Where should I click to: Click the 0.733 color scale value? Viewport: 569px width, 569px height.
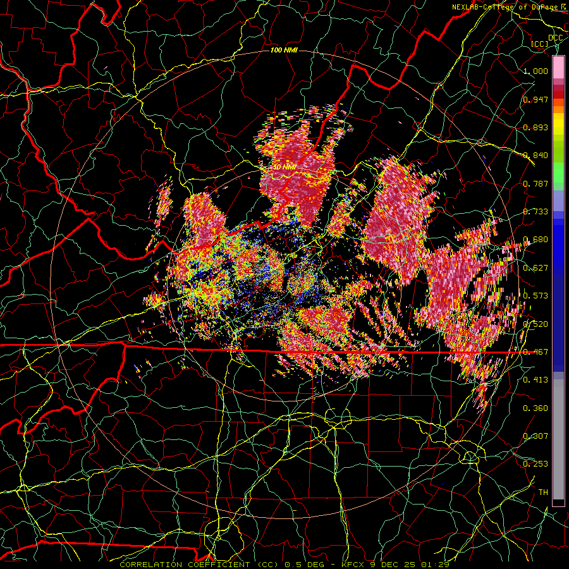coord(535,212)
